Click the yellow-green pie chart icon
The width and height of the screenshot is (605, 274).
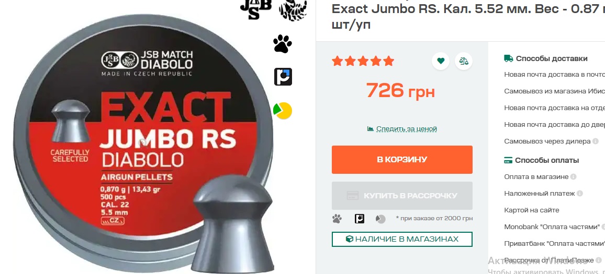tap(283, 111)
